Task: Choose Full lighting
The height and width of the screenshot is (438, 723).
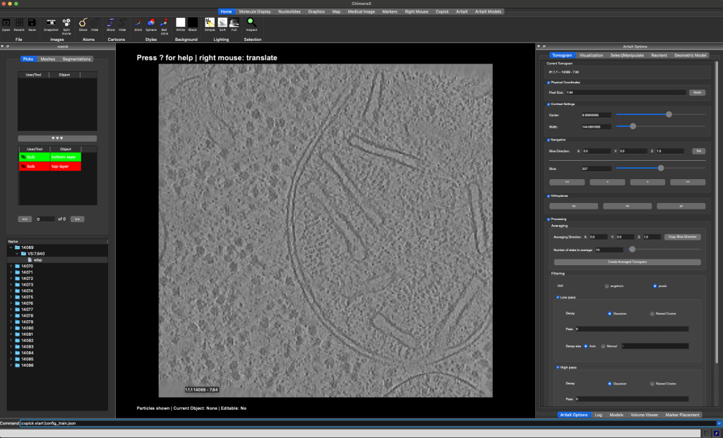Action: click(234, 25)
